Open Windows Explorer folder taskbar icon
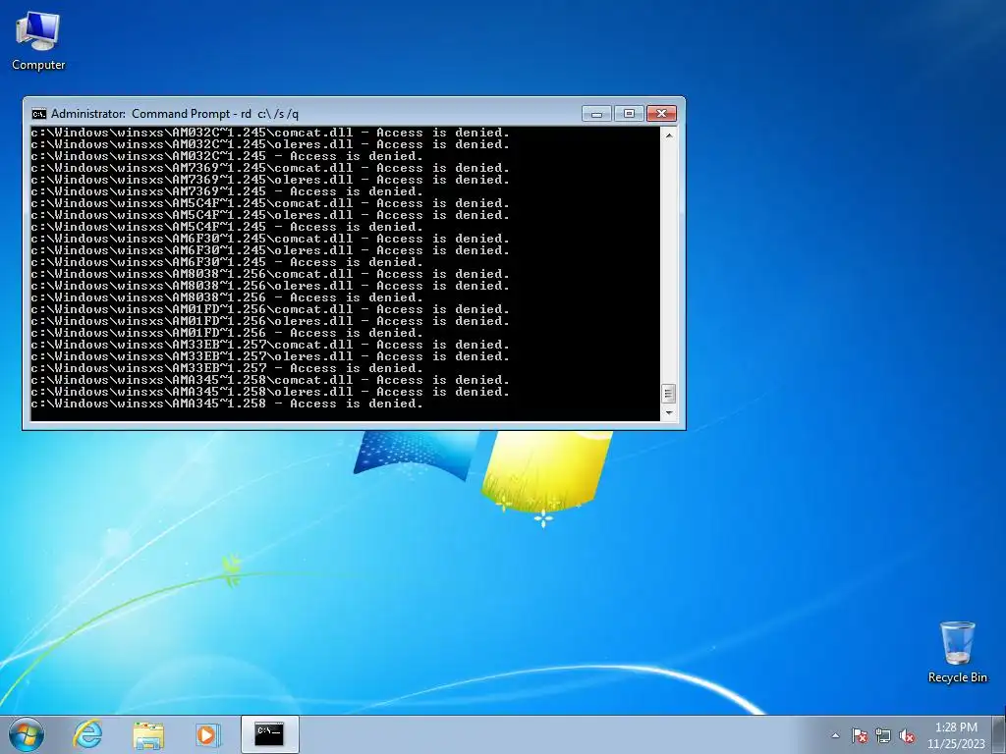 [x=148, y=734]
